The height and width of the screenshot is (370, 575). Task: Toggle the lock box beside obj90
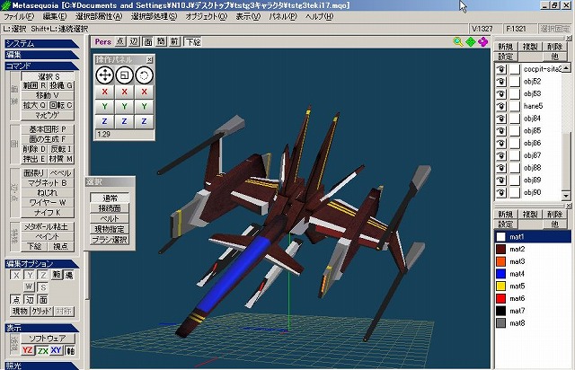[x=515, y=192]
